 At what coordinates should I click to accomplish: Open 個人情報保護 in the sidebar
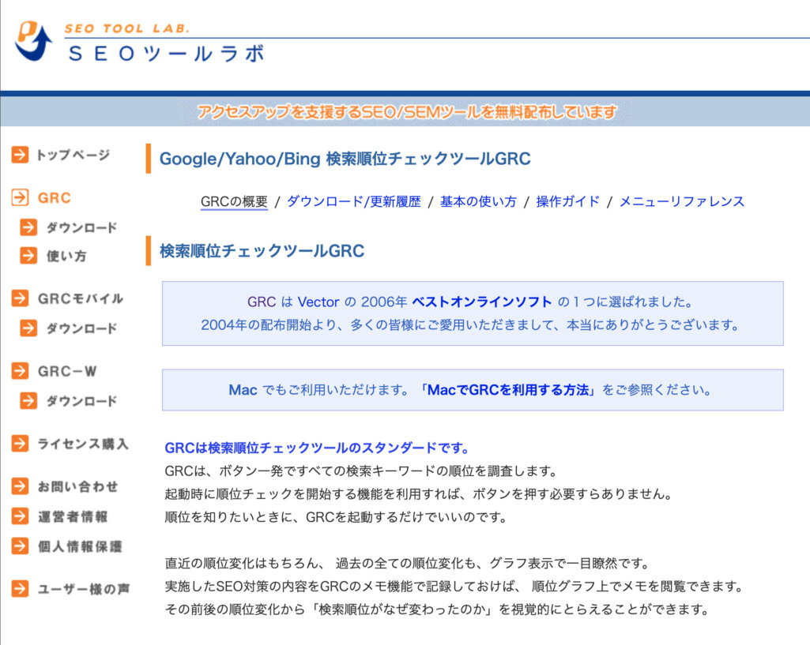tap(80, 546)
